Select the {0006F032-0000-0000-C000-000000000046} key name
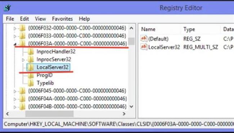 pyautogui.click(x=77, y=28)
